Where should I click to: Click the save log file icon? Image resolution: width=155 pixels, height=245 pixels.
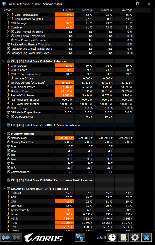[124, 238]
